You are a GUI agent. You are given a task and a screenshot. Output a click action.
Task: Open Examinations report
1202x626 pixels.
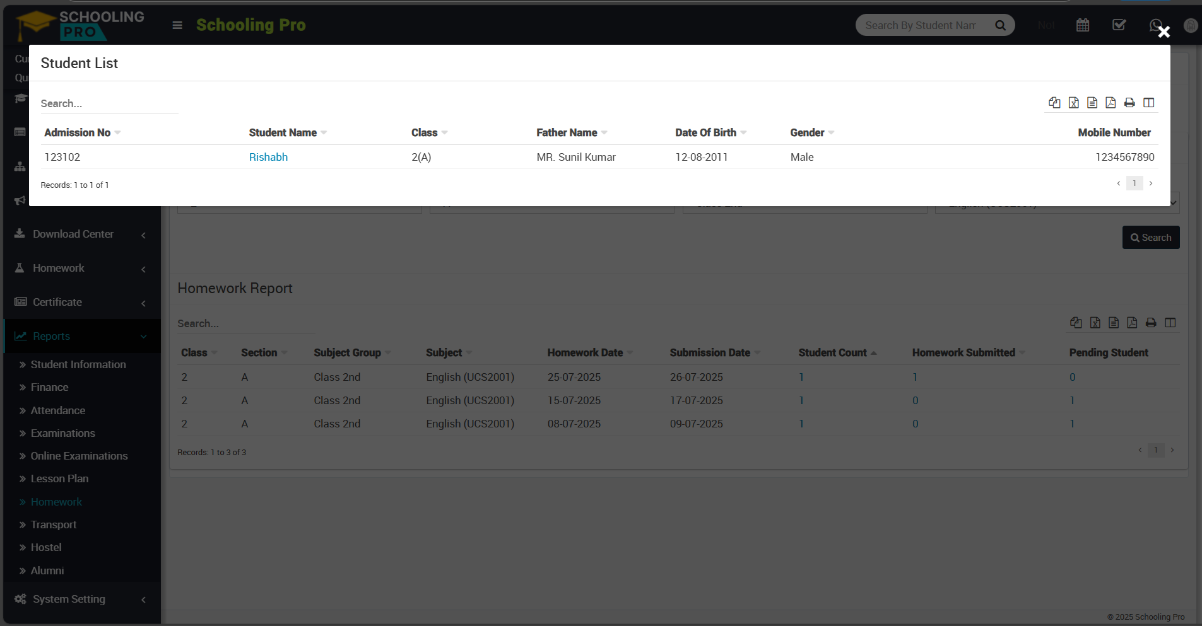[62, 433]
